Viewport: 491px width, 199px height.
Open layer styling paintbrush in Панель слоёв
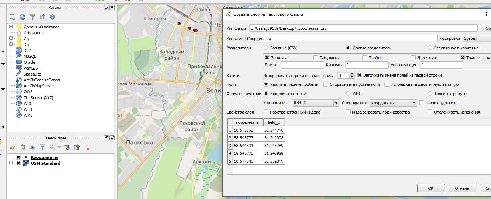click(x=13, y=147)
